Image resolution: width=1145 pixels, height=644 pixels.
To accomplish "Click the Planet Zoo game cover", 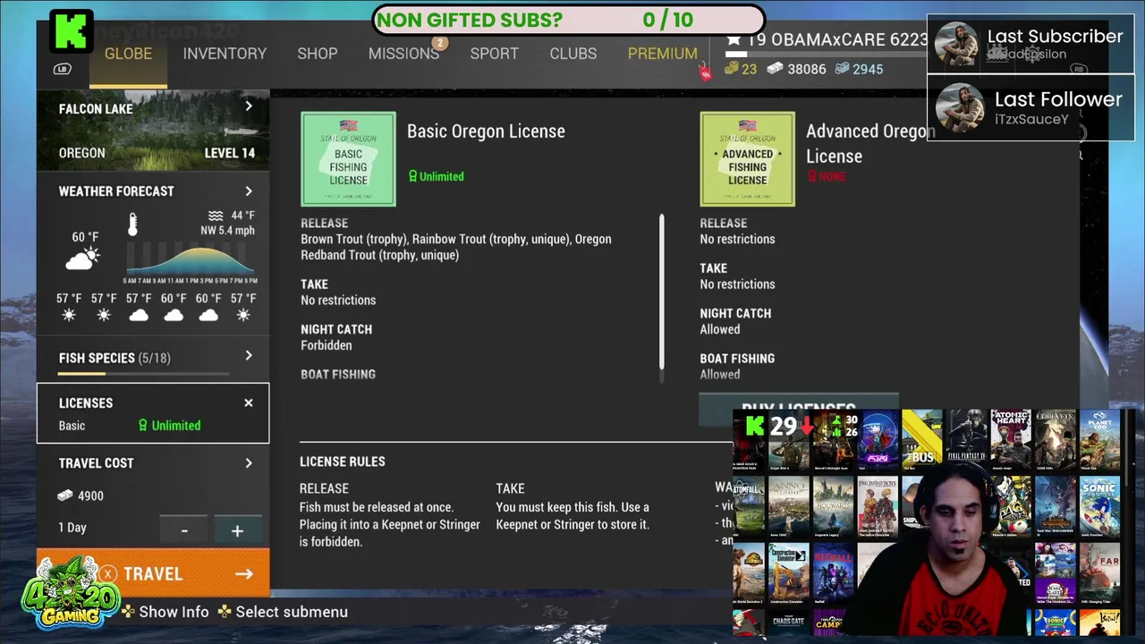I will click(1099, 440).
